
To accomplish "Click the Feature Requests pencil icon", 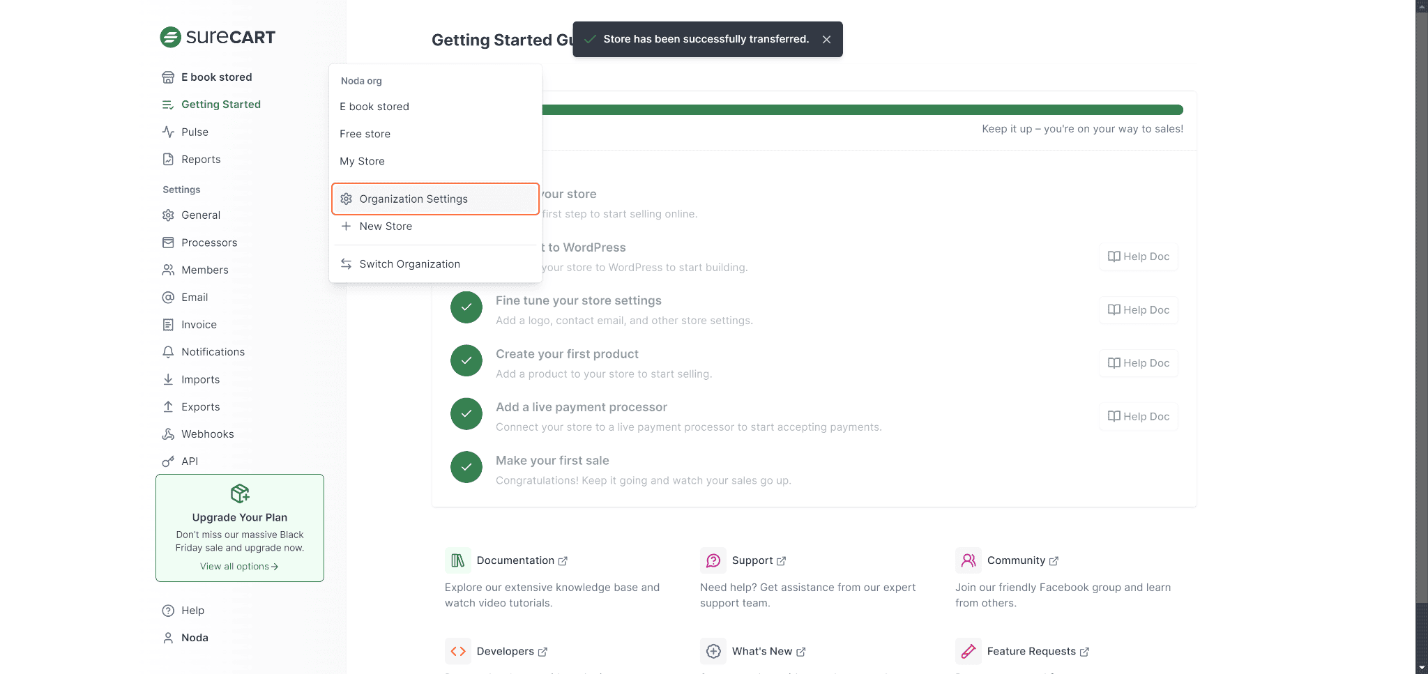I will [x=968, y=651].
